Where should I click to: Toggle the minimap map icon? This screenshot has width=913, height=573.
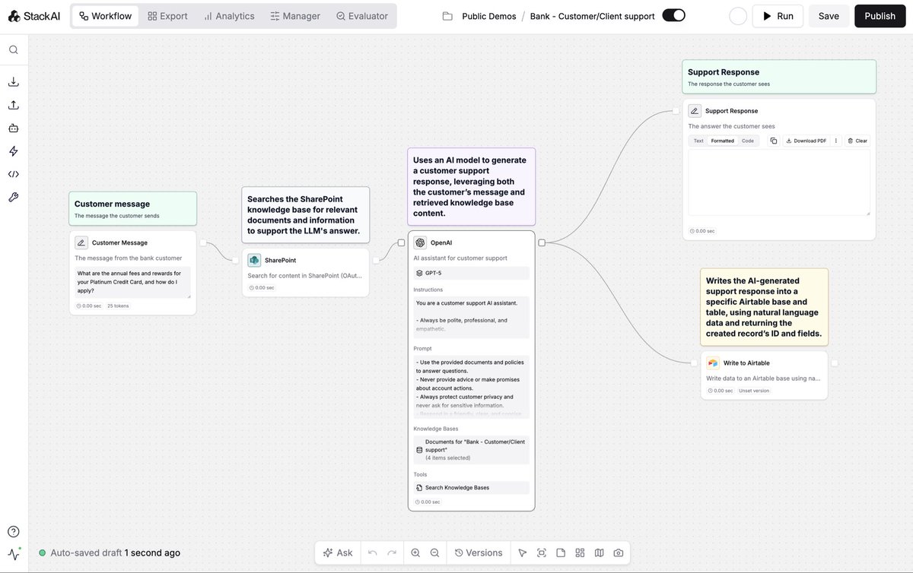[599, 552]
